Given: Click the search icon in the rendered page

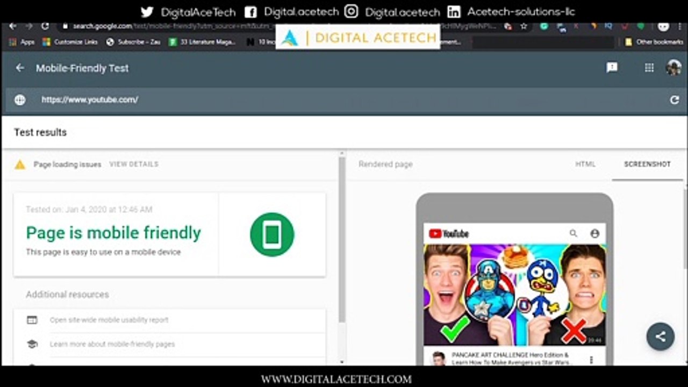Looking at the screenshot, I should pyautogui.click(x=574, y=233).
